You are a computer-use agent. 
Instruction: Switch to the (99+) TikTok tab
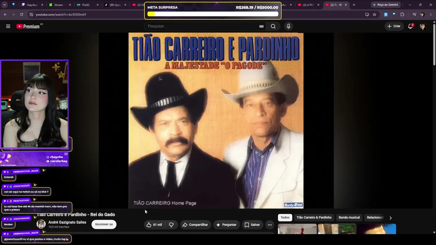click(114, 5)
